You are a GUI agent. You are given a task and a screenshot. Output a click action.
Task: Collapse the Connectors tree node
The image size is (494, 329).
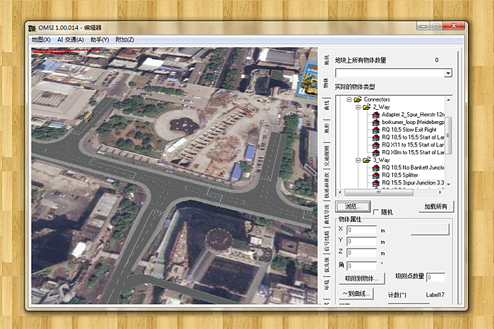pos(349,99)
